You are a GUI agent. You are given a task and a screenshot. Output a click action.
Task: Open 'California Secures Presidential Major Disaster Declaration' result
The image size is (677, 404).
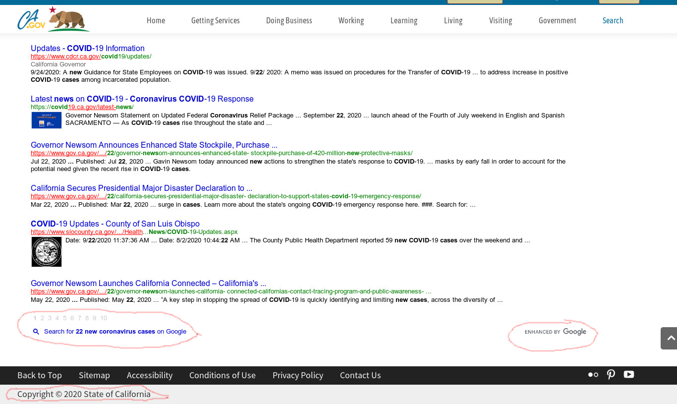[141, 188]
